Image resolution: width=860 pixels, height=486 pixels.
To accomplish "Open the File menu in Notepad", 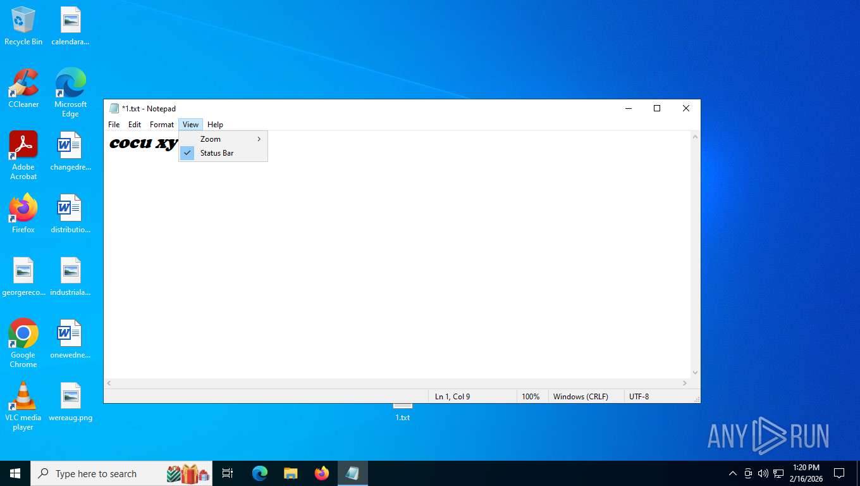I will tap(114, 125).
